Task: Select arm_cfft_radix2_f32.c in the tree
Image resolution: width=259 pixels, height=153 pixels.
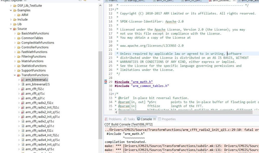Action: pos(39,103)
